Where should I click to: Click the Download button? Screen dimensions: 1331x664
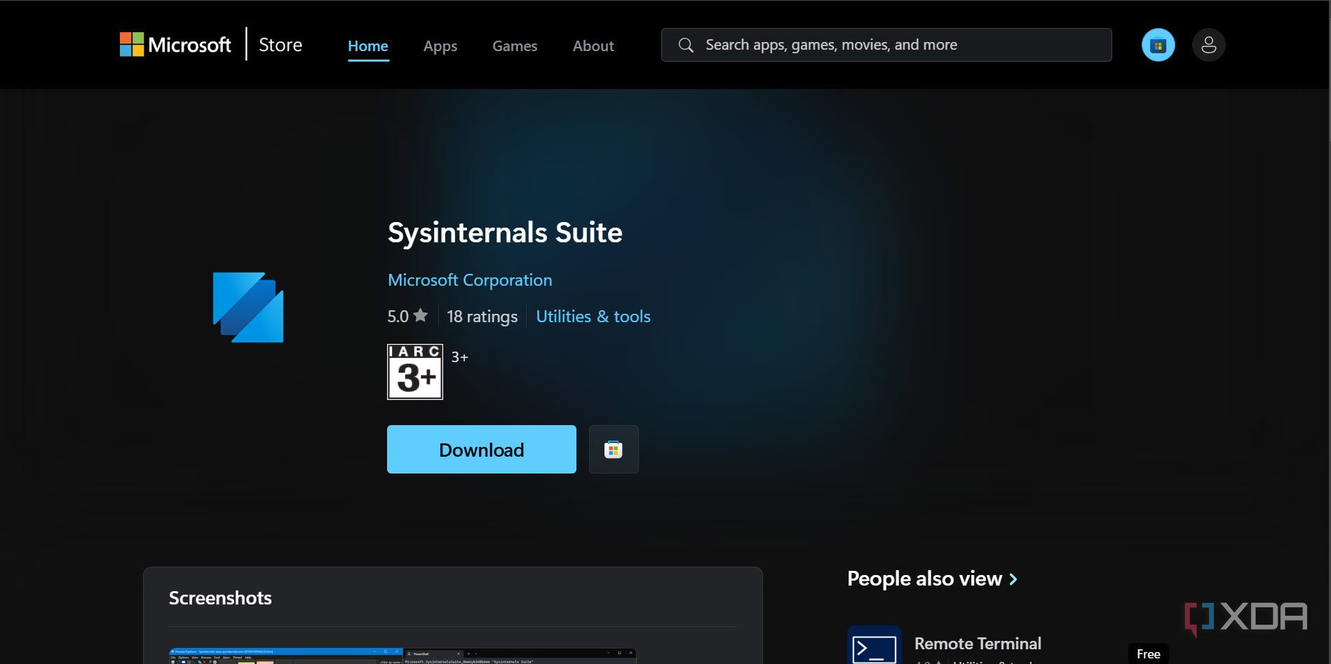pyautogui.click(x=481, y=449)
